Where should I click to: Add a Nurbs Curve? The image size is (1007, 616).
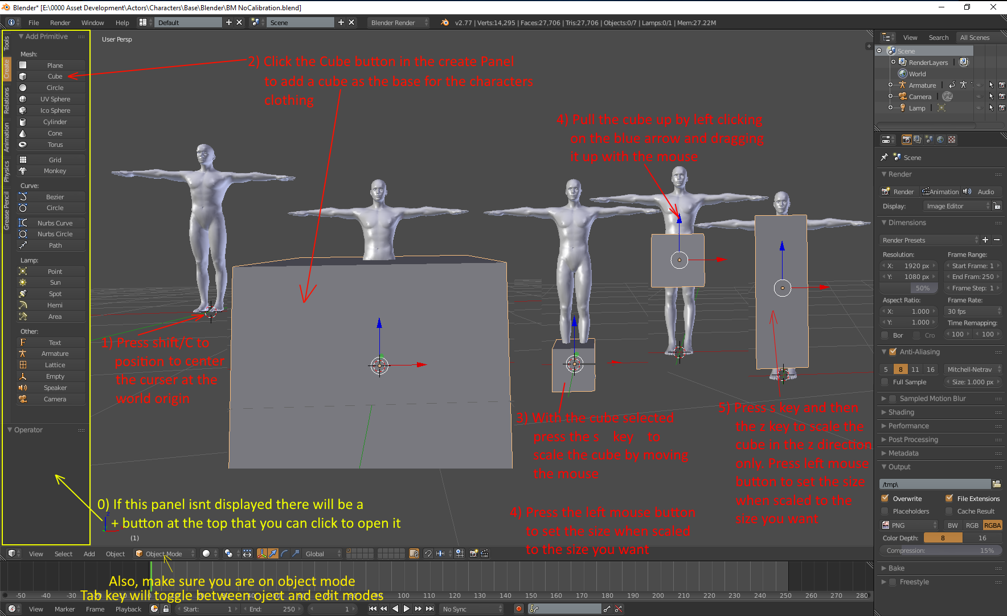point(51,223)
